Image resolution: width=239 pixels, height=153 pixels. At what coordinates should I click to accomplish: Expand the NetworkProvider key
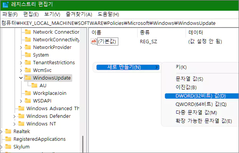tap(21, 47)
